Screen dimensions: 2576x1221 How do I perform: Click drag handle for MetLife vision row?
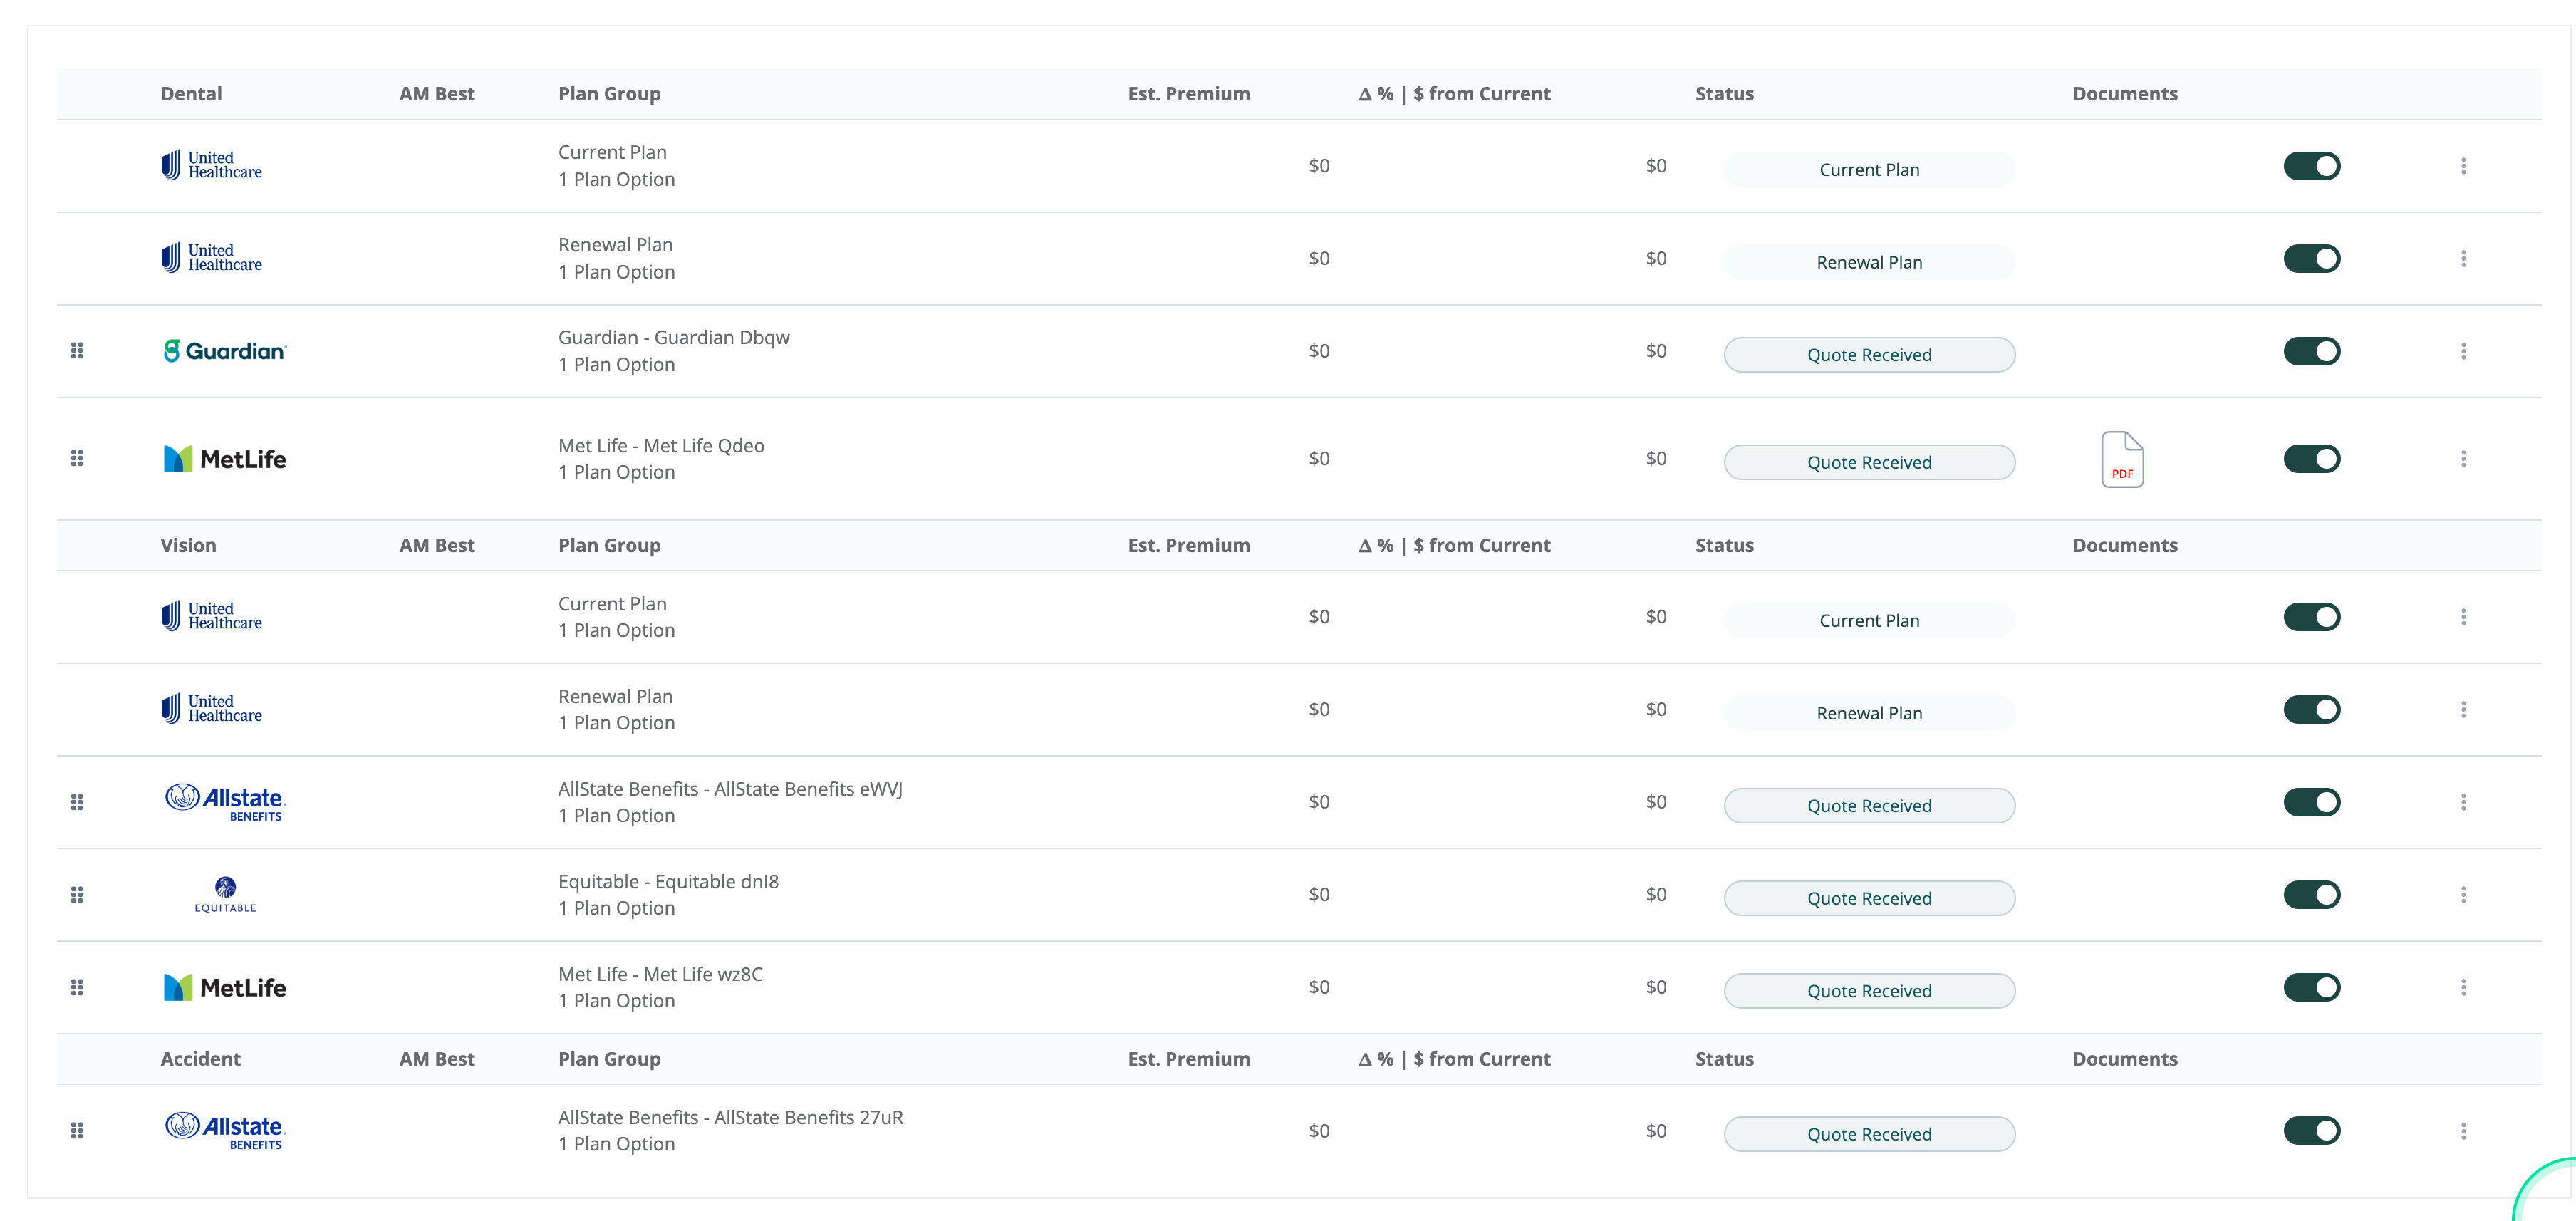tap(77, 987)
